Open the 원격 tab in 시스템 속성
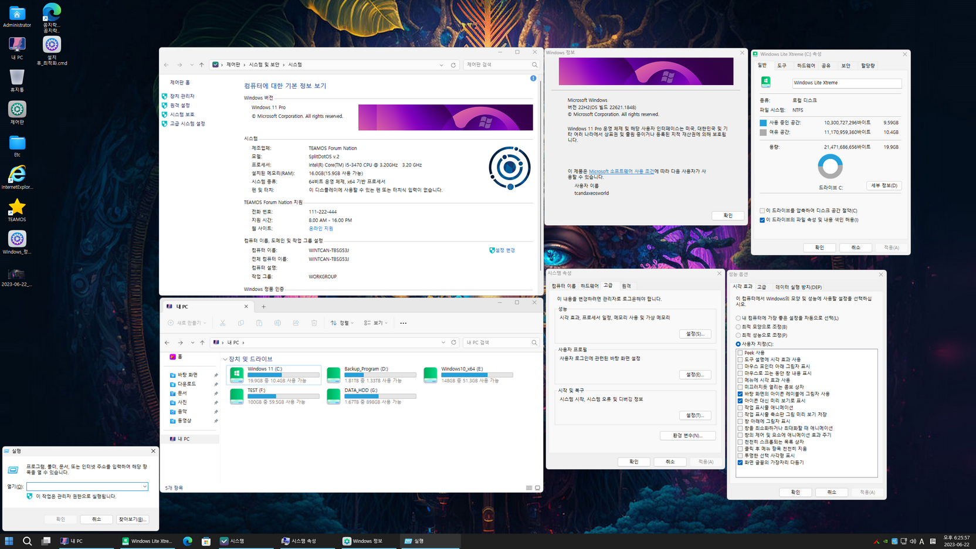This screenshot has width=976, height=549. tap(626, 286)
